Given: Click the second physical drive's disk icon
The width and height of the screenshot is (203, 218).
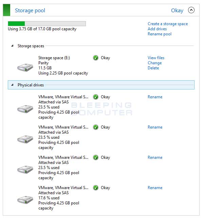Looking at the screenshot, I should point(25,139).
